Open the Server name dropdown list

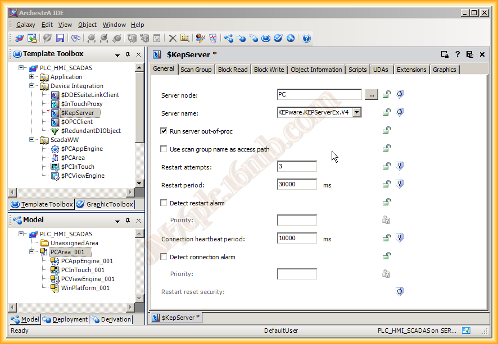356,112
